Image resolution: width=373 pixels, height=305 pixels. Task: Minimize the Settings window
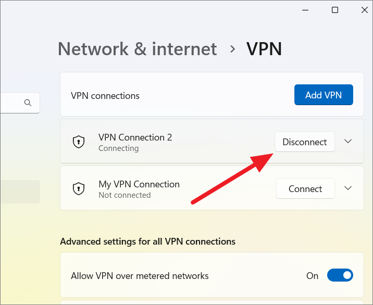click(304, 10)
